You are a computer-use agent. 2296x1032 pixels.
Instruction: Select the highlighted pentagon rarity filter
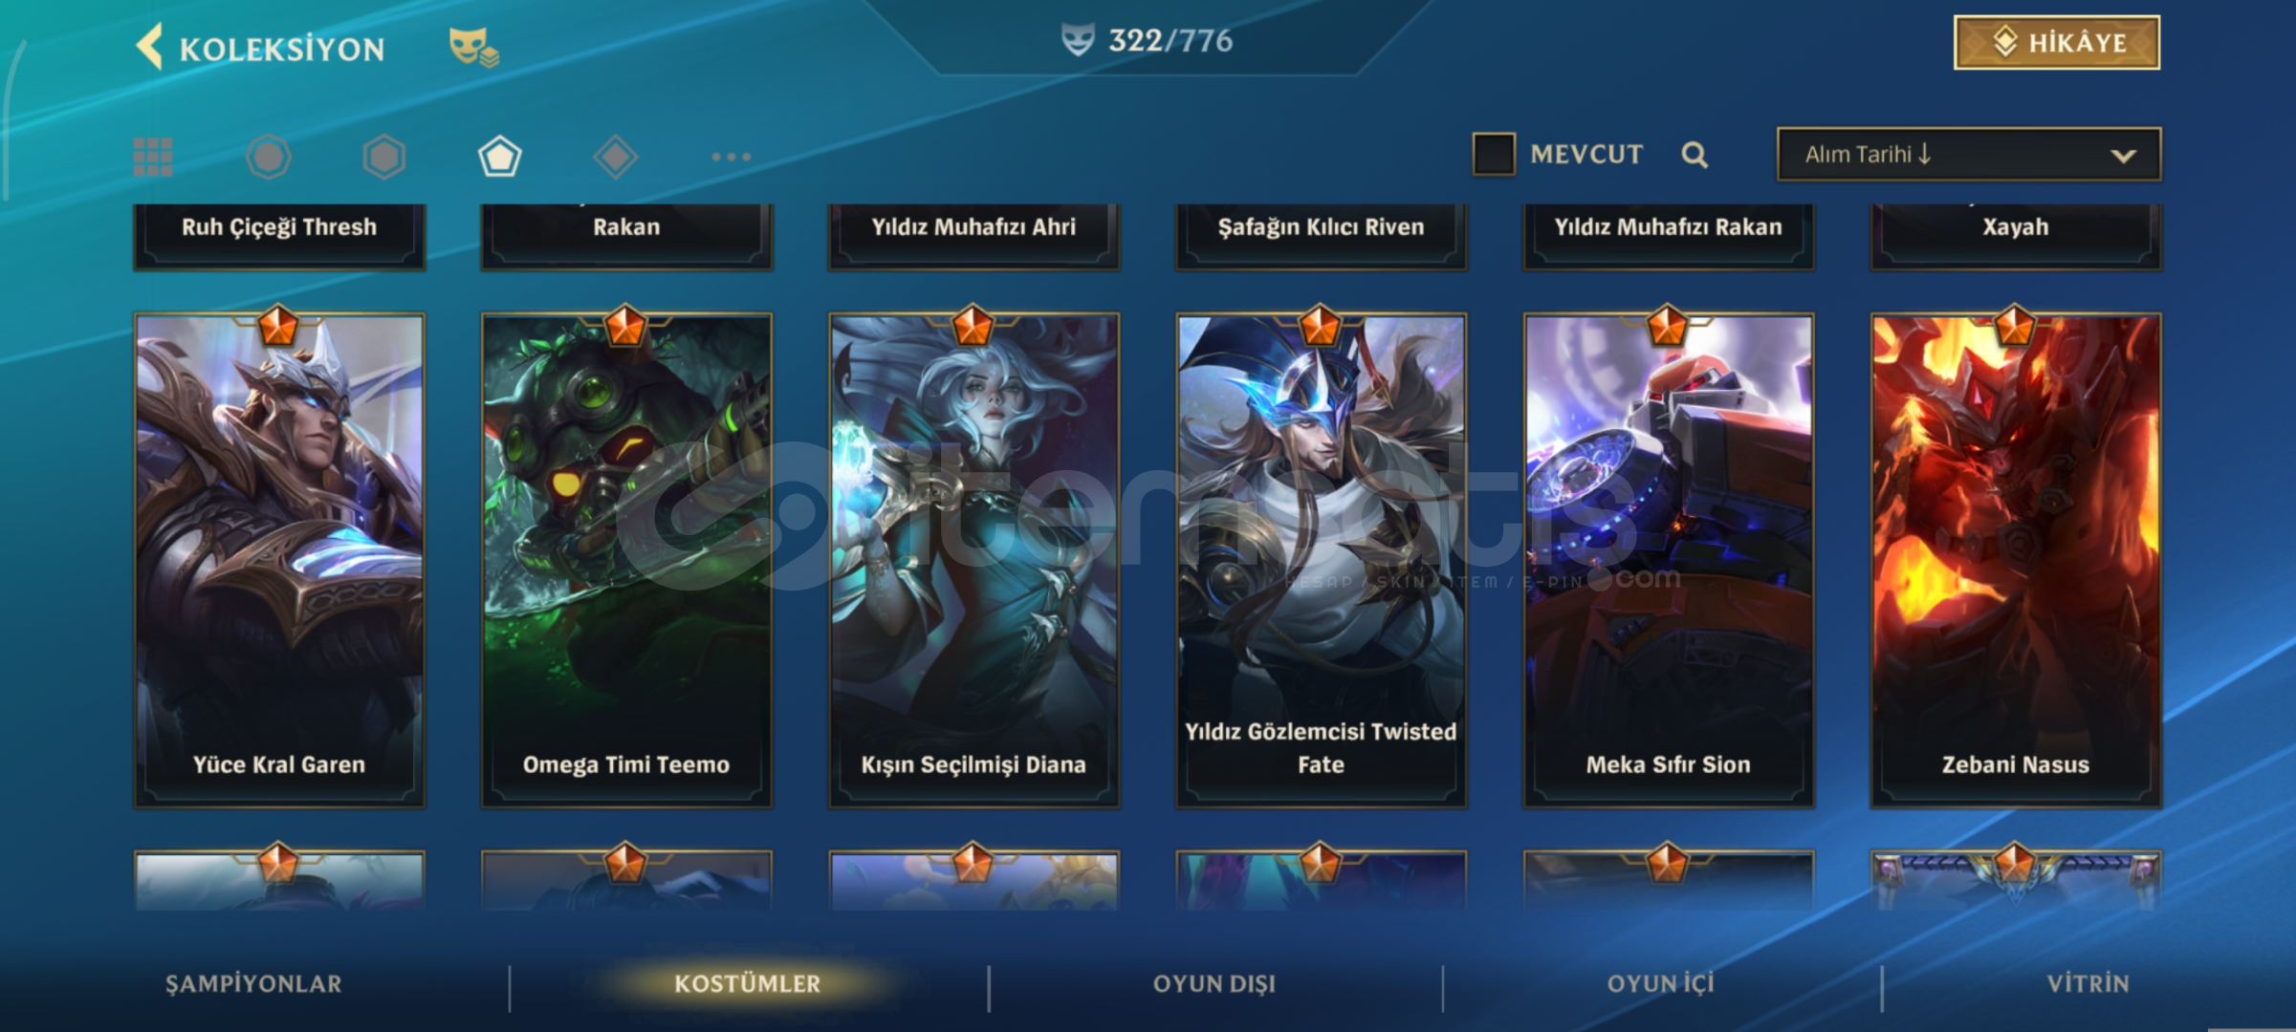[499, 157]
